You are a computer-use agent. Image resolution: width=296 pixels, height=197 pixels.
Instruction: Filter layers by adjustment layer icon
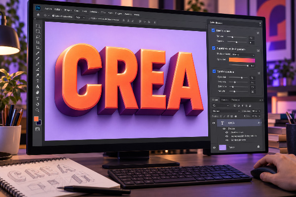(x=239, y=106)
